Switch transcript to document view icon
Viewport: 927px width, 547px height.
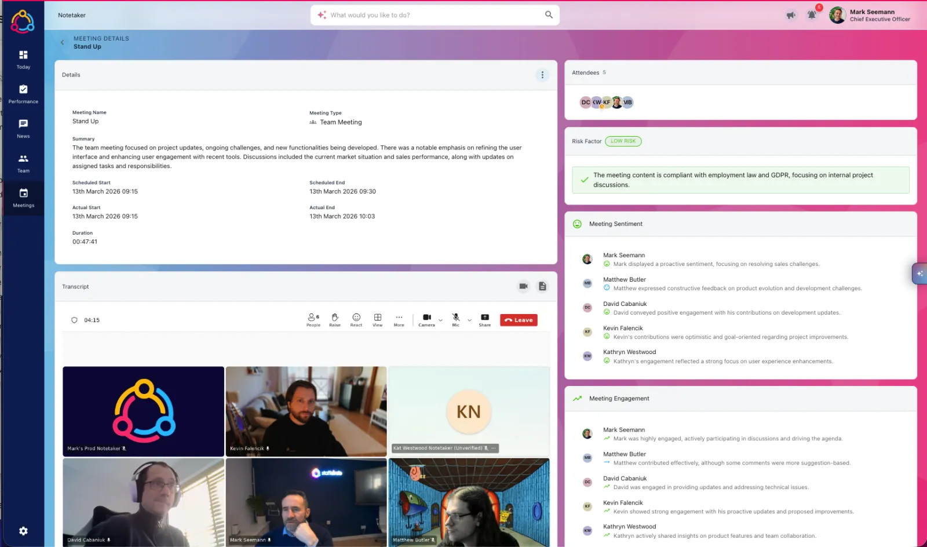tap(542, 286)
